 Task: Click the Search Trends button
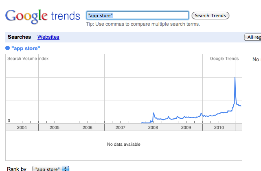click(211, 16)
